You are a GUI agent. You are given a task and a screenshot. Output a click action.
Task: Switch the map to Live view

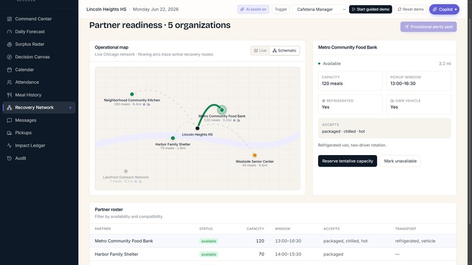[x=261, y=50]
